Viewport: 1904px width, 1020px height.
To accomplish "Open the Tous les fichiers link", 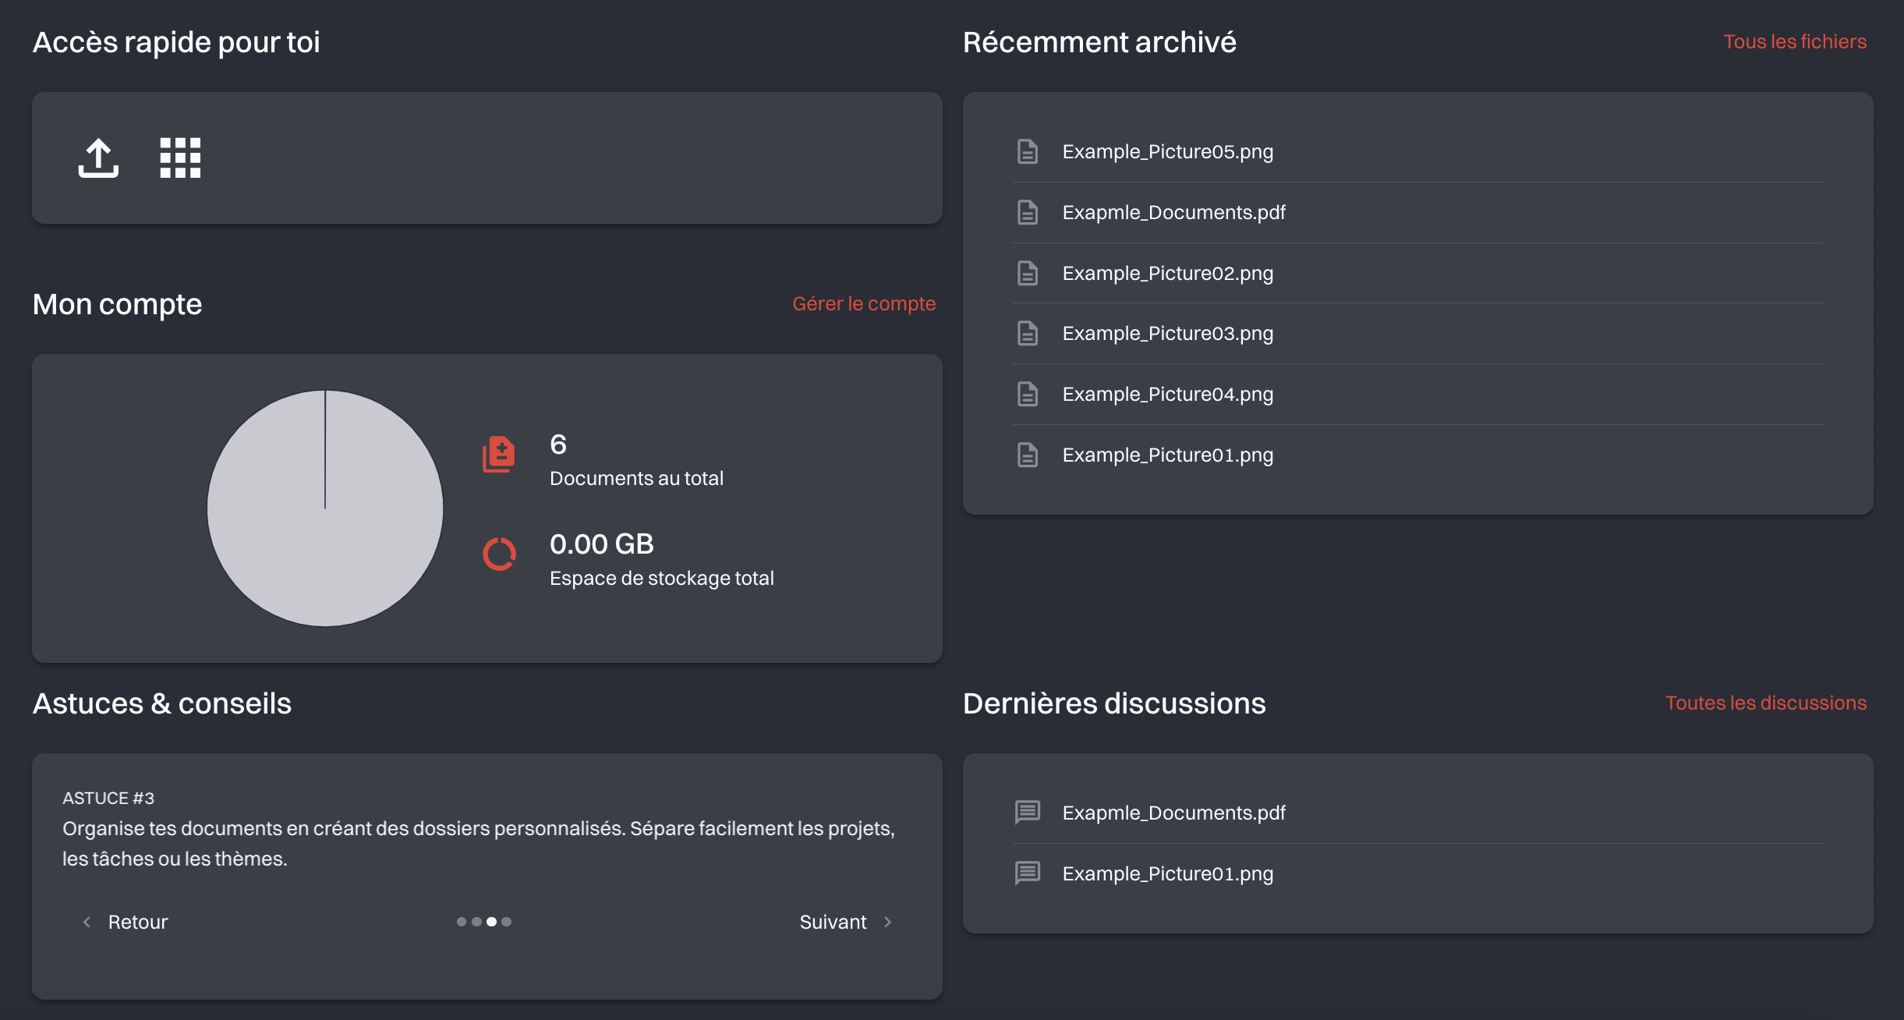I will [x=1794, y=41].
